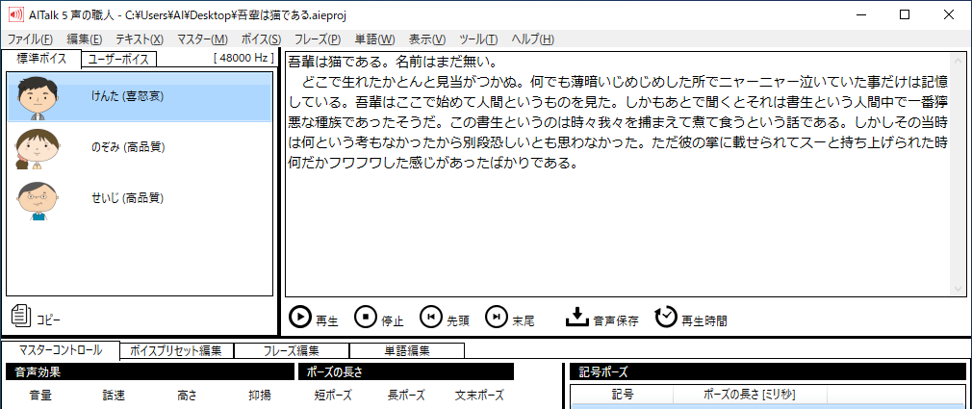Open the ファイル(F) menu
This screenshot has height=409, width=972.
tap(30, 39)
